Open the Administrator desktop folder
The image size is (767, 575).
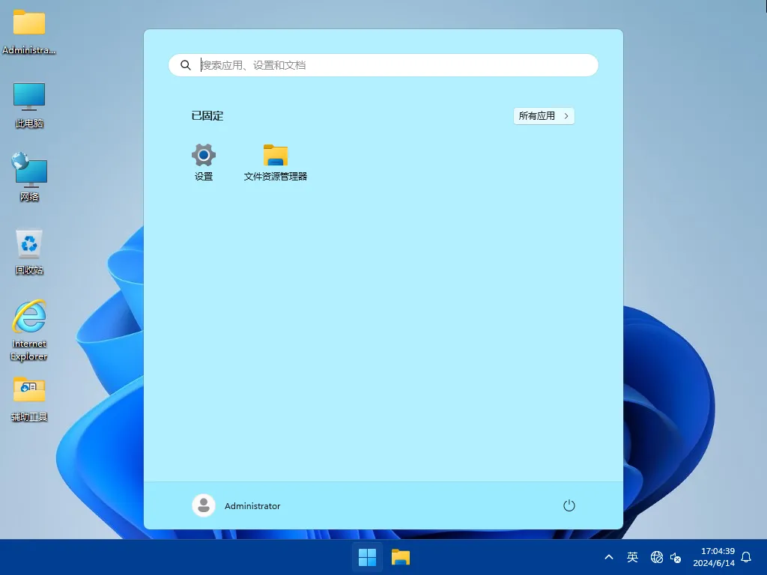tap(28, 26)
